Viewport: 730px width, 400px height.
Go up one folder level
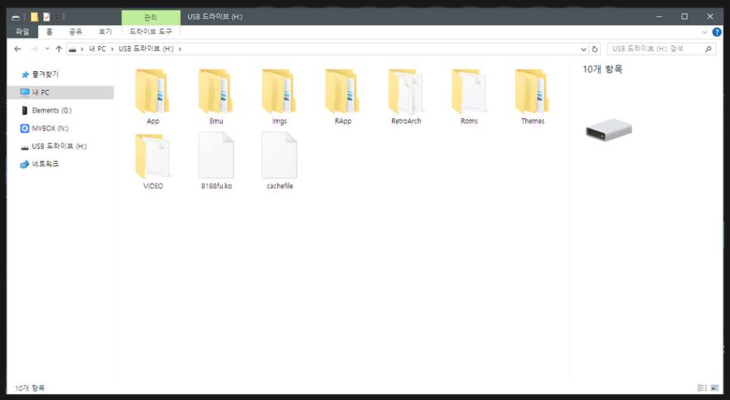pyautogui.click(x=59, y=49)
